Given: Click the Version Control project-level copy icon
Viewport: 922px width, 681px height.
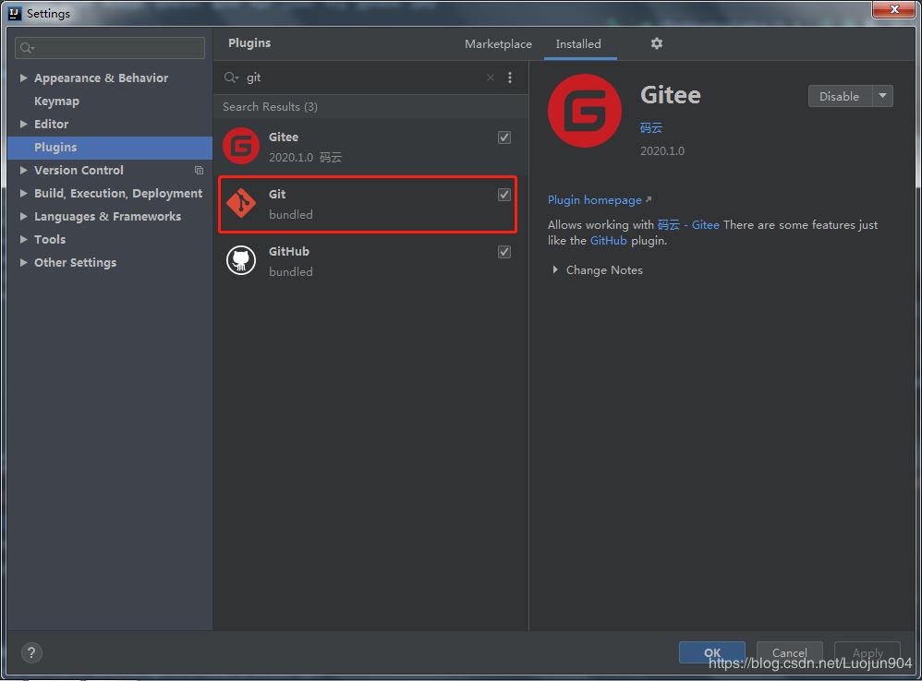Looking at the screenshot, I should pos(199,170).
